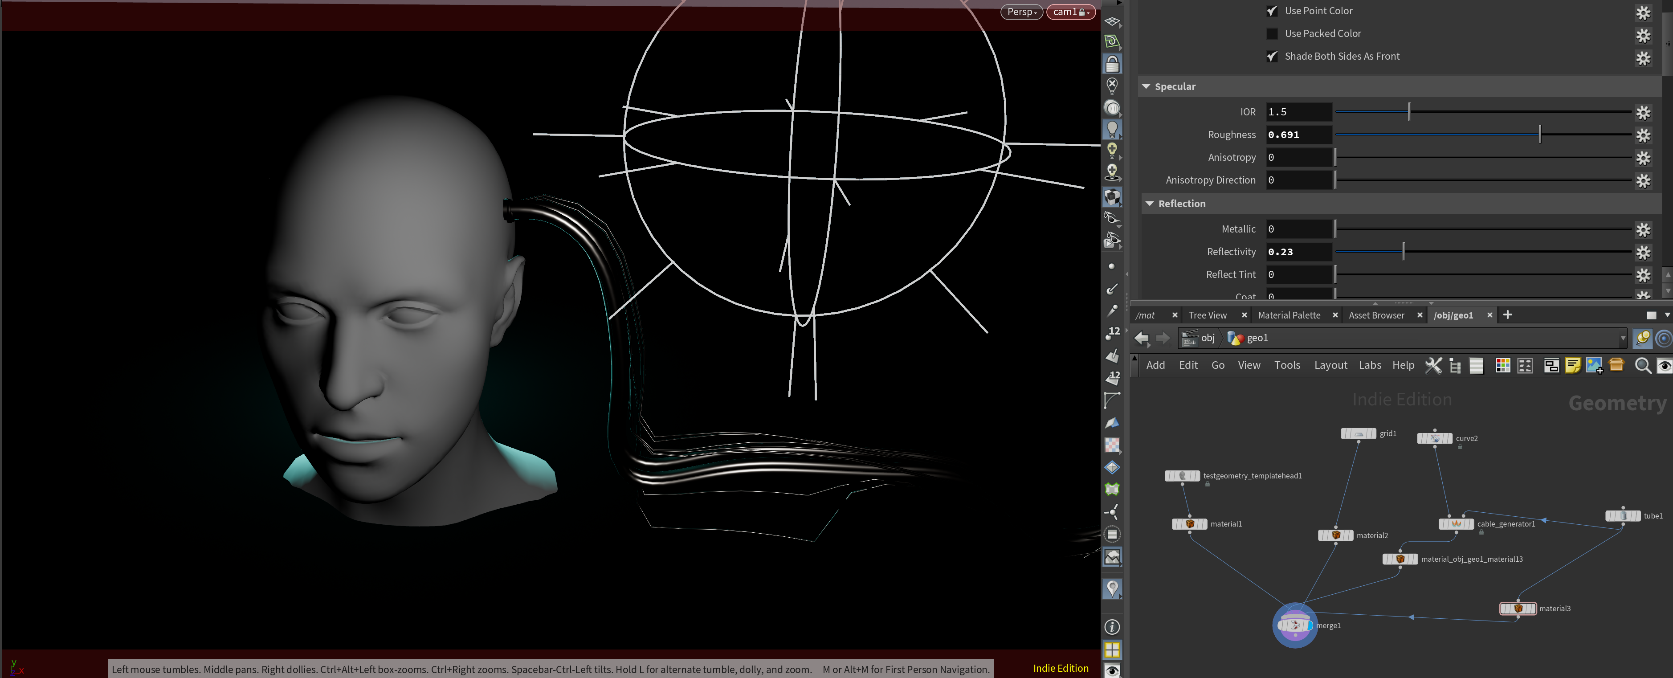The width and height of the screenshot is (1673, 678).
Task: Open the network search magnifier icon
Action: [1642, 366]
